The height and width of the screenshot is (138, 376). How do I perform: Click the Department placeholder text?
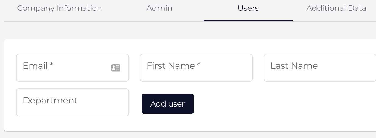point(50,101)
